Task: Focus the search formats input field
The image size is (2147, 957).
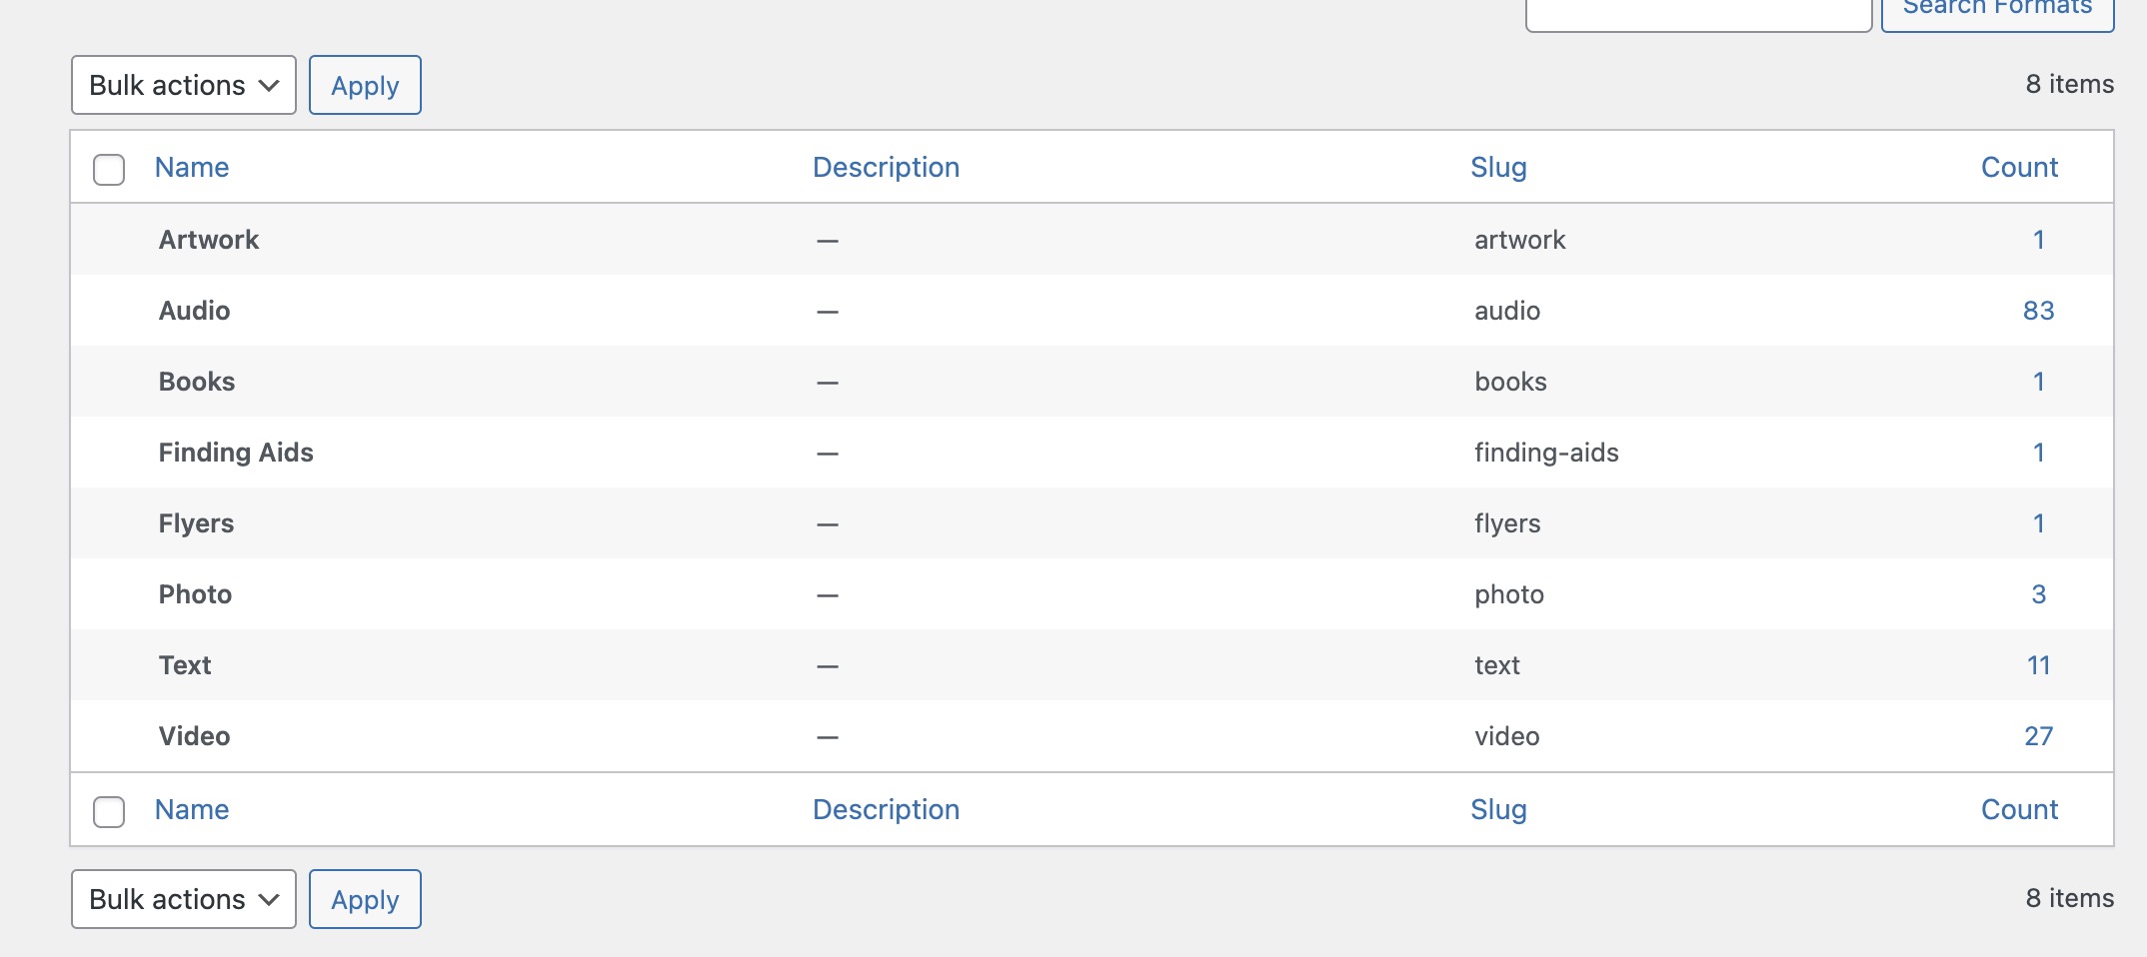Action: coord(1697,14)
